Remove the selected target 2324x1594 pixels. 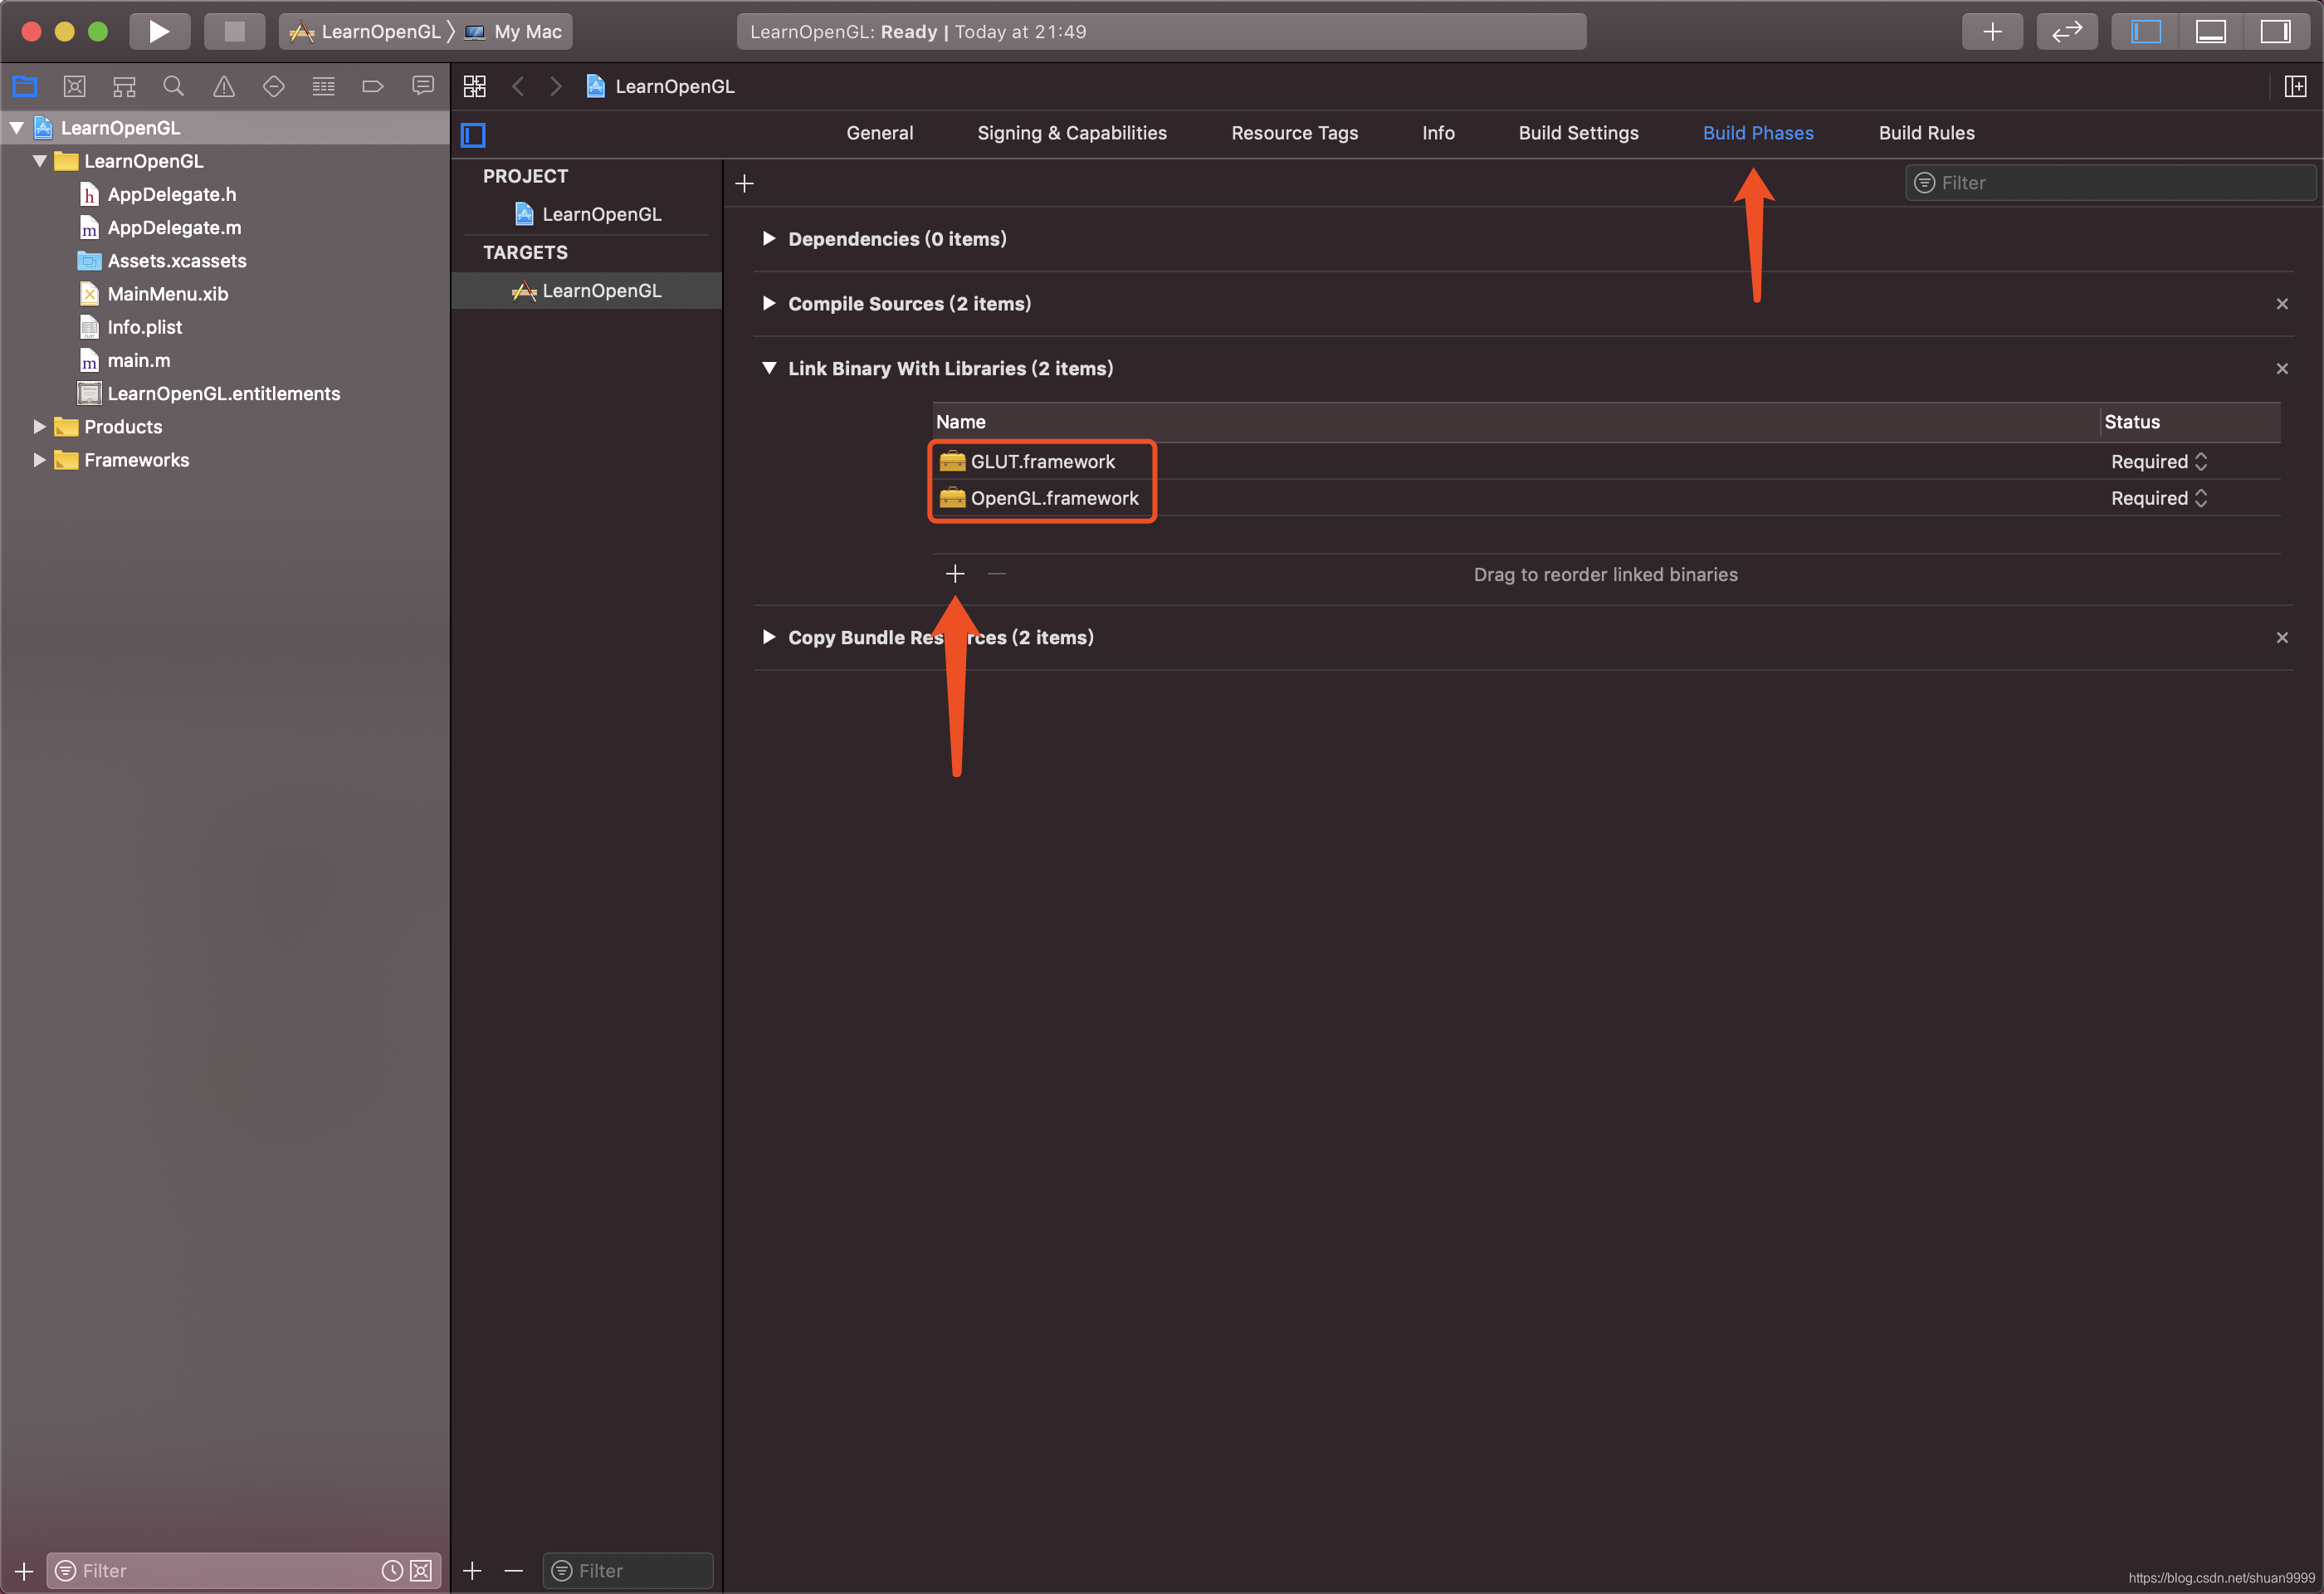point(513,1570)
